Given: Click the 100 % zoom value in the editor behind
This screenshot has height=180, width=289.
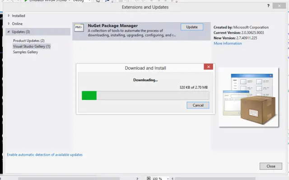Looking at the screenshot, I should pyautogui.click(x=157, y=179).
